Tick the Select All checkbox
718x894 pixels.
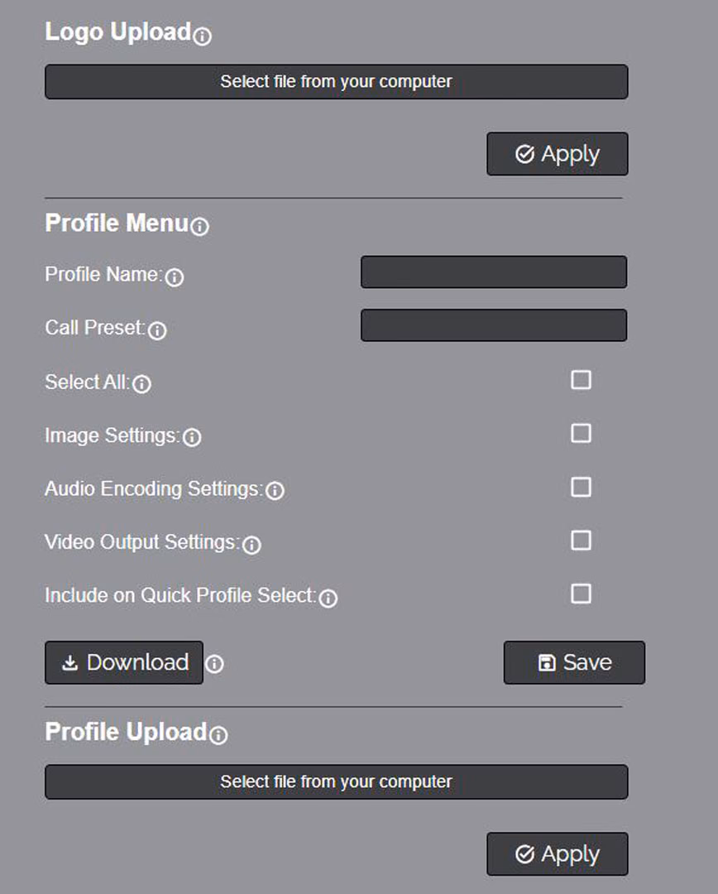click(581, 380)
